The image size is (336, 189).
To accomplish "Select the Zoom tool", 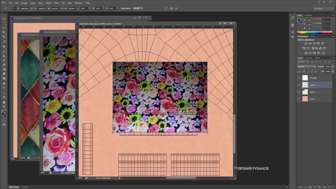I will [4, 107].
